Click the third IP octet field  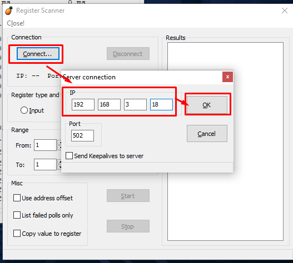(135, 104)
